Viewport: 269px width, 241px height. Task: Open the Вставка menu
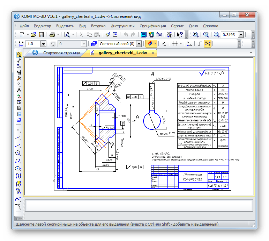click(98, 26)
